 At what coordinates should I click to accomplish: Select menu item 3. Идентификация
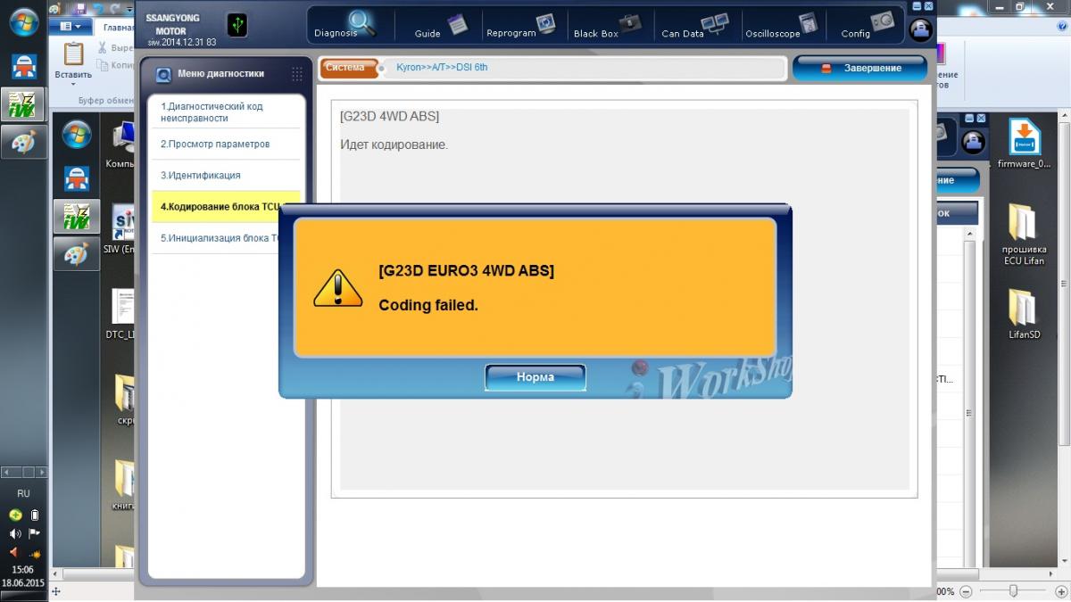[x=227, y=176]
